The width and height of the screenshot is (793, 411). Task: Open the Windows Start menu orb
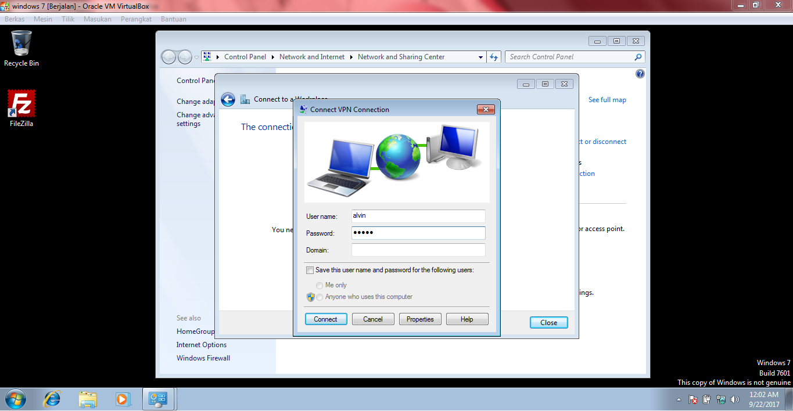tap(15, 399)
